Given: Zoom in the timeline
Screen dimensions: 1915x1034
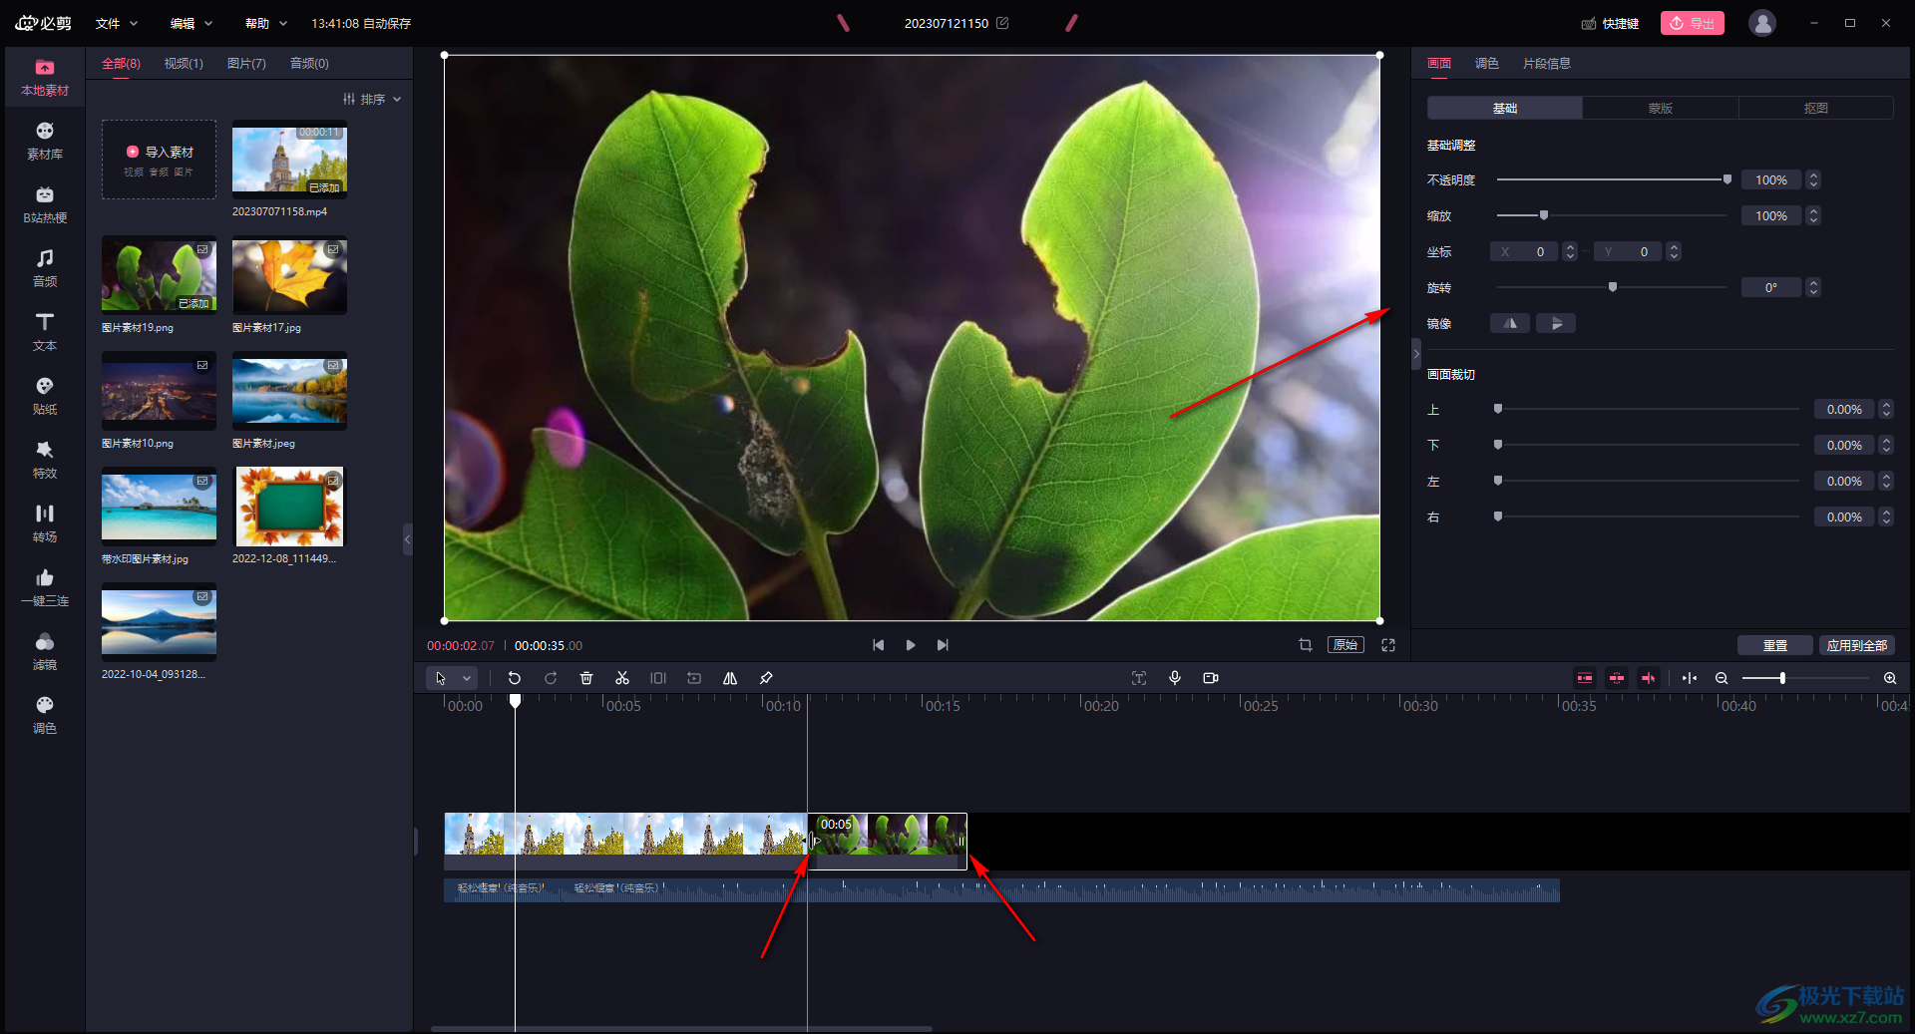Looking at the screenshot, I should tap(1890, 678).
